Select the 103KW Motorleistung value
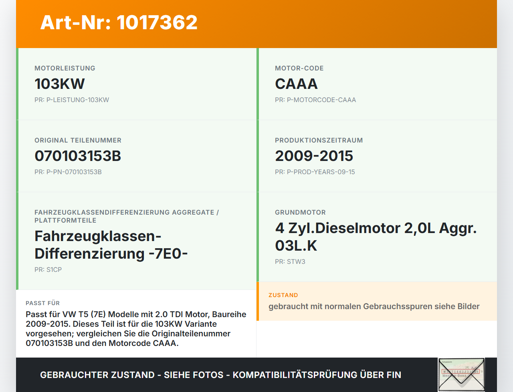513x392 pixels. pos(60,84)
